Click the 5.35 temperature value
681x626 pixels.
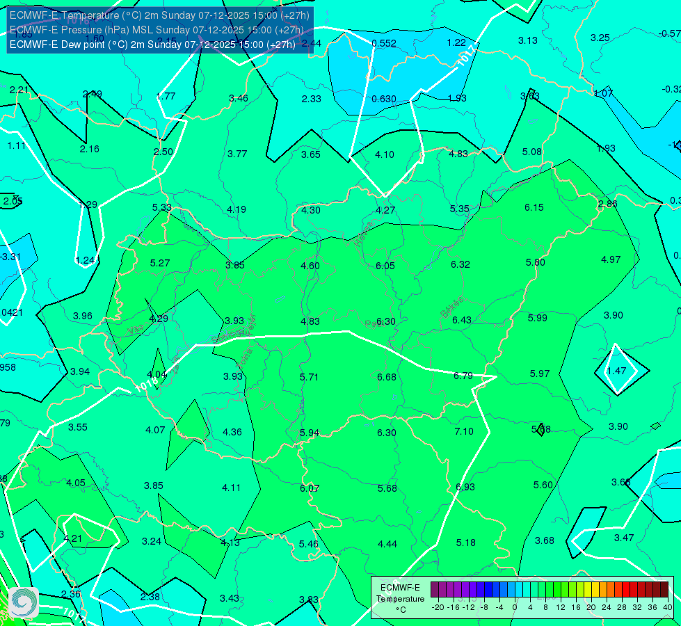(x=460, y=209)
